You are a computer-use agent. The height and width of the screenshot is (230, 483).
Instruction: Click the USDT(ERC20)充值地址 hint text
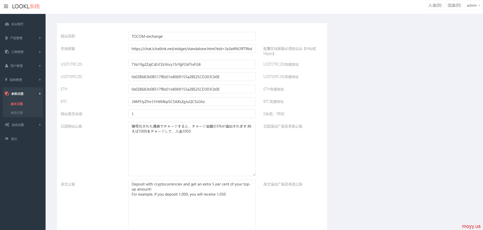coord(281,77)
